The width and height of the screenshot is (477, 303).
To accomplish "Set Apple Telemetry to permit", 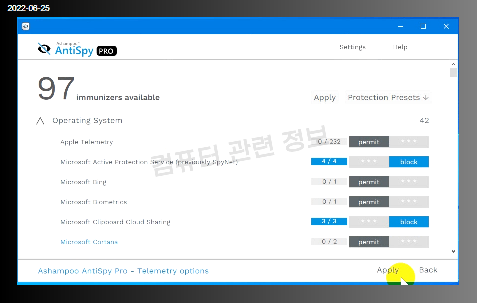I will click(x=369, y=142).
